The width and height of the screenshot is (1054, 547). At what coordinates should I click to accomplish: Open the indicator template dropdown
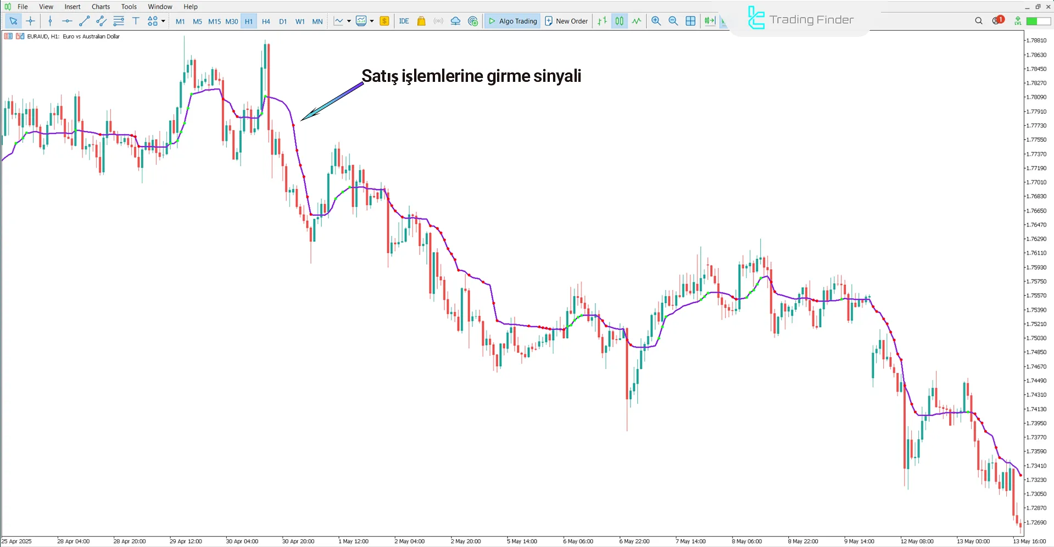tap(371, 21)
